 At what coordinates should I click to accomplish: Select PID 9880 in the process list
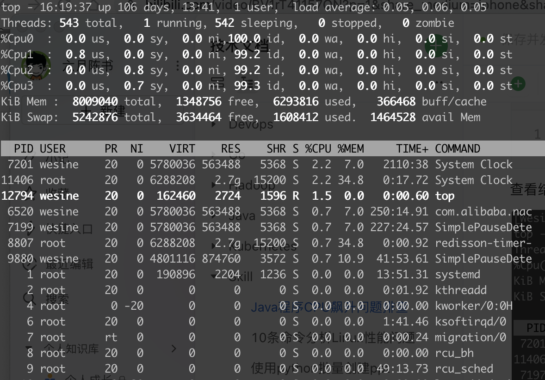pos(20,259)
